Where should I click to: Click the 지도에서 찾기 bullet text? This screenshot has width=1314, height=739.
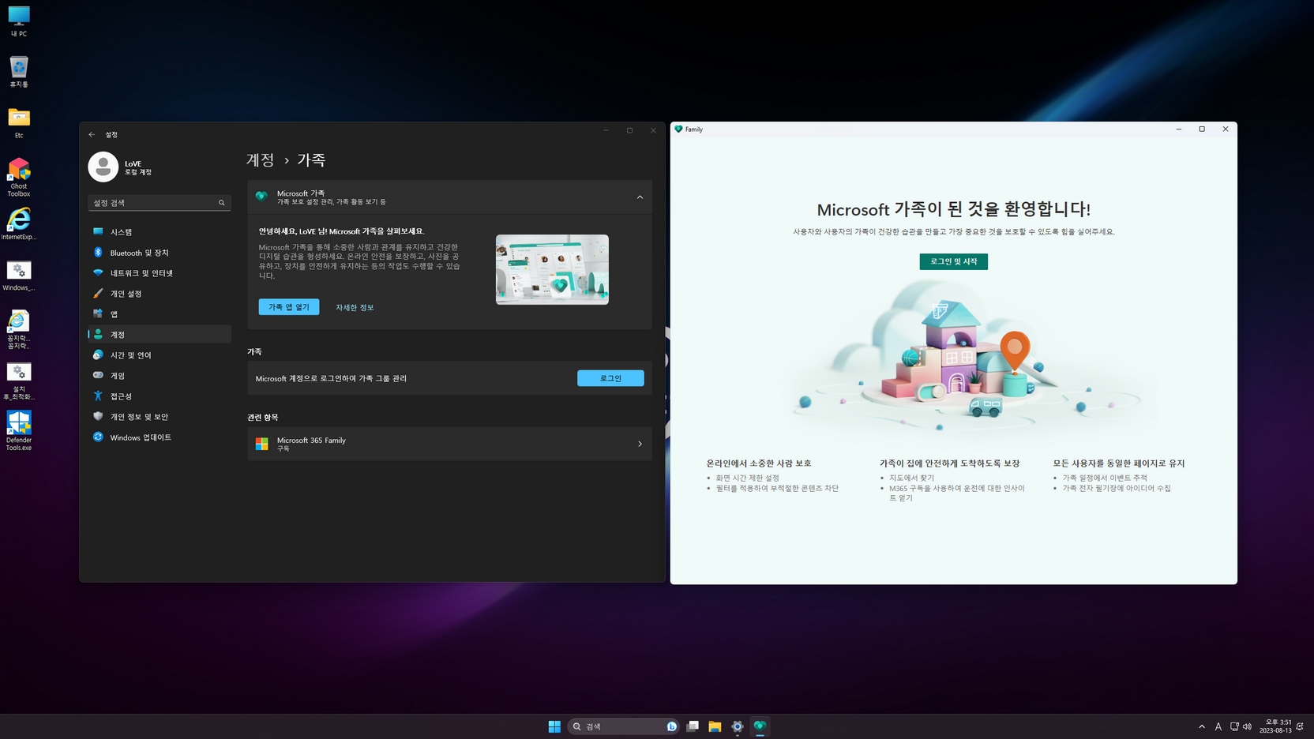pos(911,478)
